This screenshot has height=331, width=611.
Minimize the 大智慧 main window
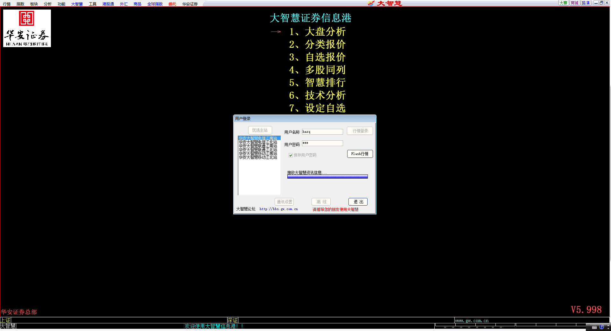point(596,3)
